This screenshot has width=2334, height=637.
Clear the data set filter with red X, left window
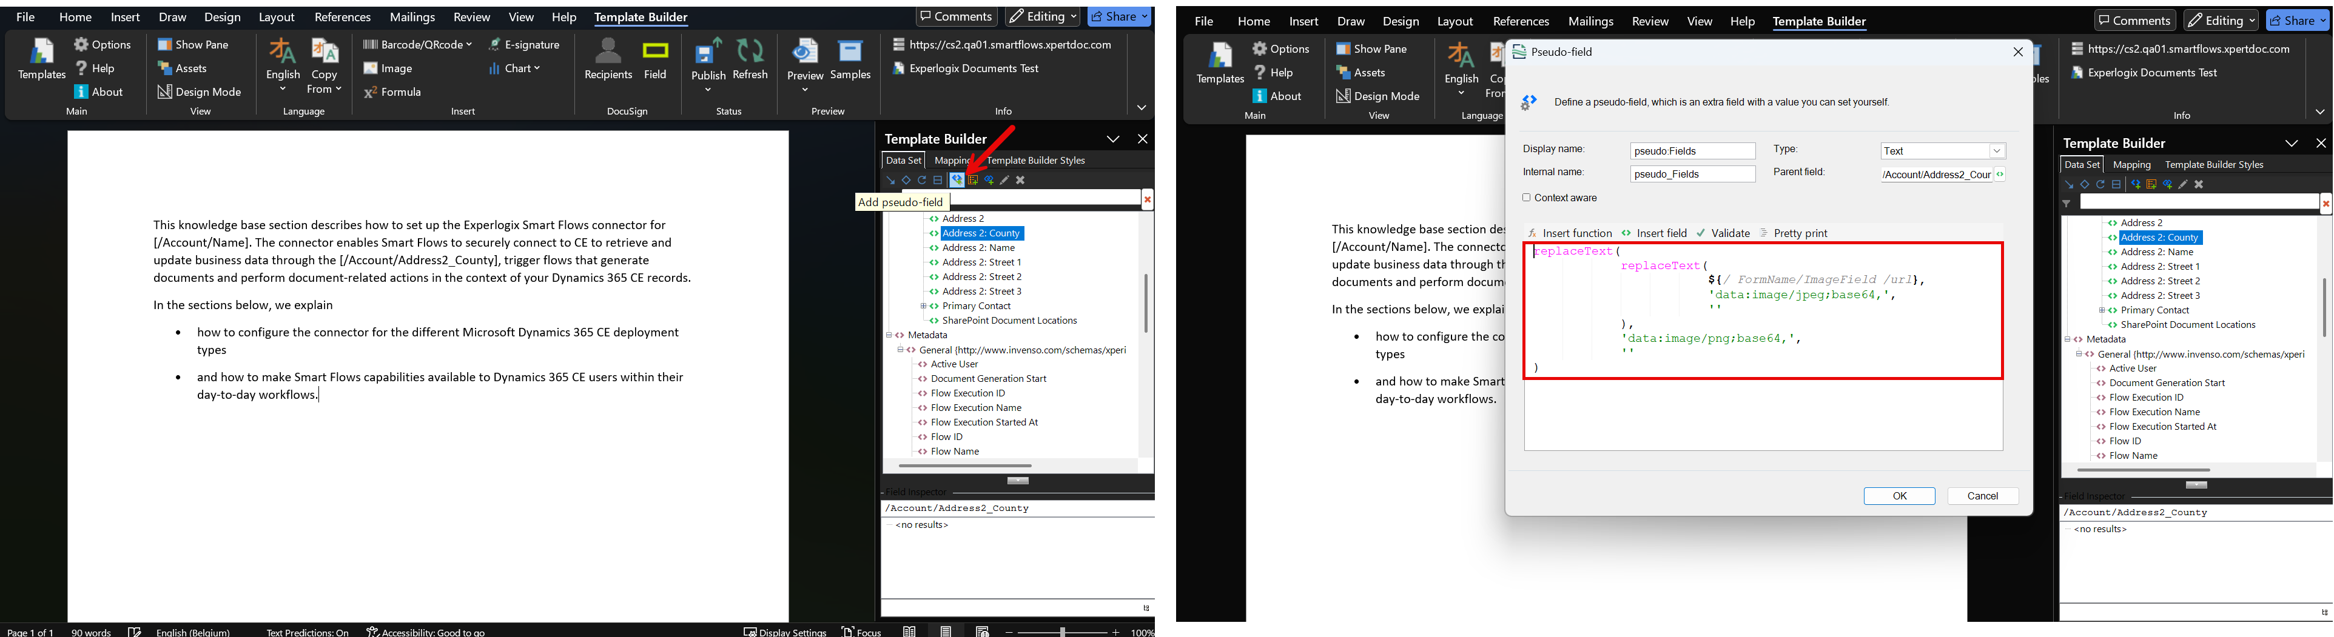tap(1147, 200)
